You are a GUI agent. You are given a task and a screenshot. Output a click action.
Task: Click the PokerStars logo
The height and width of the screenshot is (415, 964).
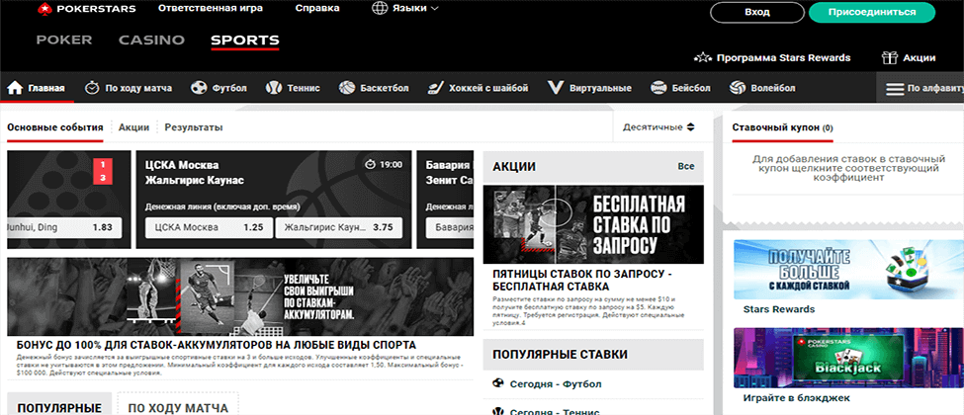click(x=87, y=9)
